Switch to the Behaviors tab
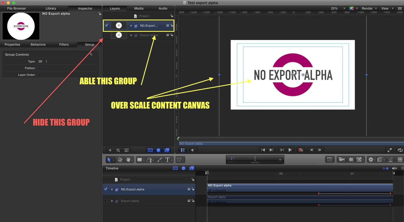Viewport: 404px width, 222px height. (x=38, y=45)
